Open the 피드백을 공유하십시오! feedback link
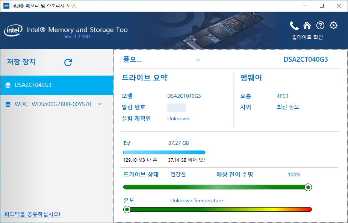Screen dimensions: 348x223 (32, 214)
